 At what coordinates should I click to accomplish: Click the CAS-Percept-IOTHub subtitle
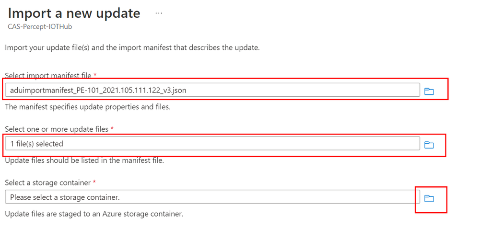tap(40, 26)
